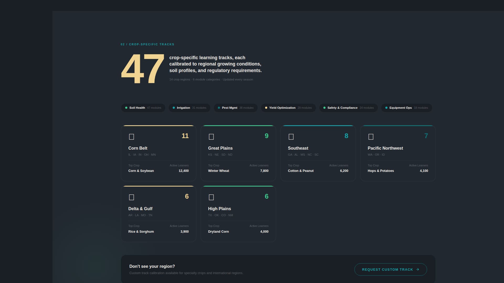
Task: Open the Southeast track title
Action: click(x=298, y=148)
